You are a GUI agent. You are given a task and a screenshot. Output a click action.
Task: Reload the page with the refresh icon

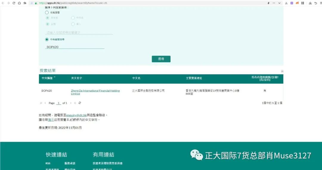click(14, 3)
